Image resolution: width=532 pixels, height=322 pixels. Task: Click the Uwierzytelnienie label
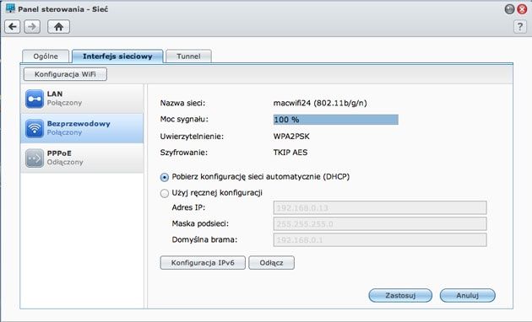192,137
